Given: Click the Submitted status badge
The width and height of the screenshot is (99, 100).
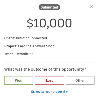Looking at the screenshot, I should 49,7.
